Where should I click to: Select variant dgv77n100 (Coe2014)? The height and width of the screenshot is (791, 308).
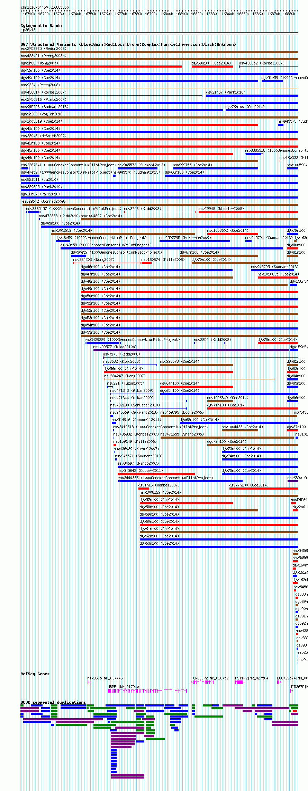pos(249,485)
